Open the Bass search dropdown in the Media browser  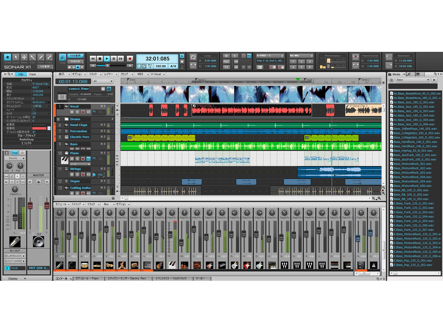(x=428, y=80)
